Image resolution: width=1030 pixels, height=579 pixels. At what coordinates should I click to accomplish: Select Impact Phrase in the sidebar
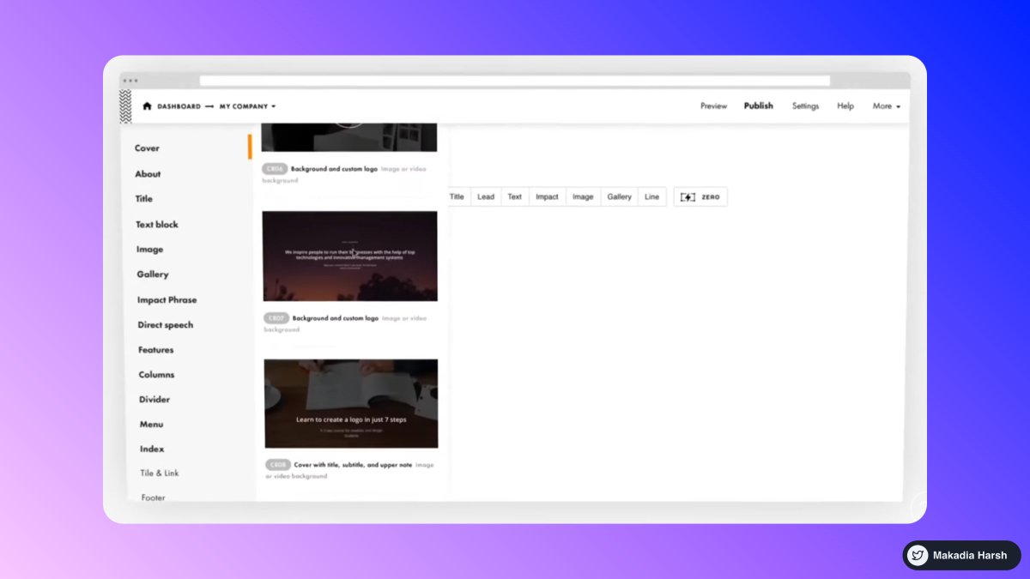[167, 299]
